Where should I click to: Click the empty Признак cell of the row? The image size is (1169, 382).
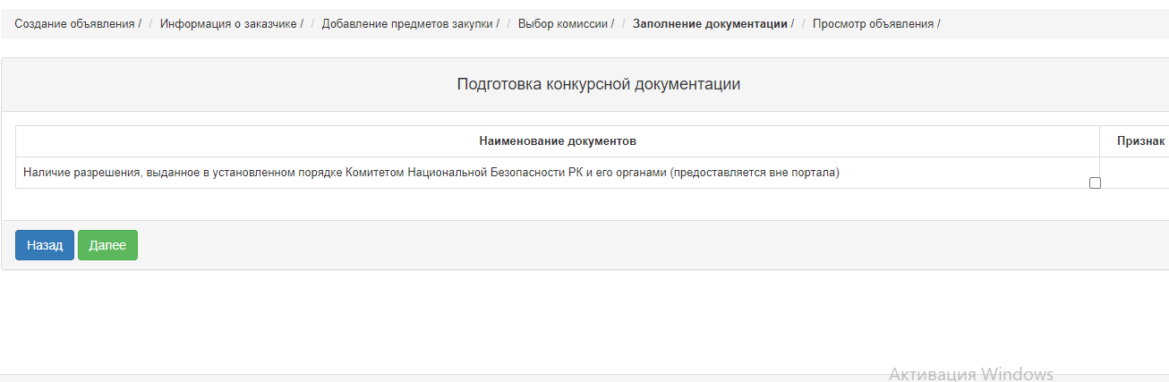(x=1135, y=173)
